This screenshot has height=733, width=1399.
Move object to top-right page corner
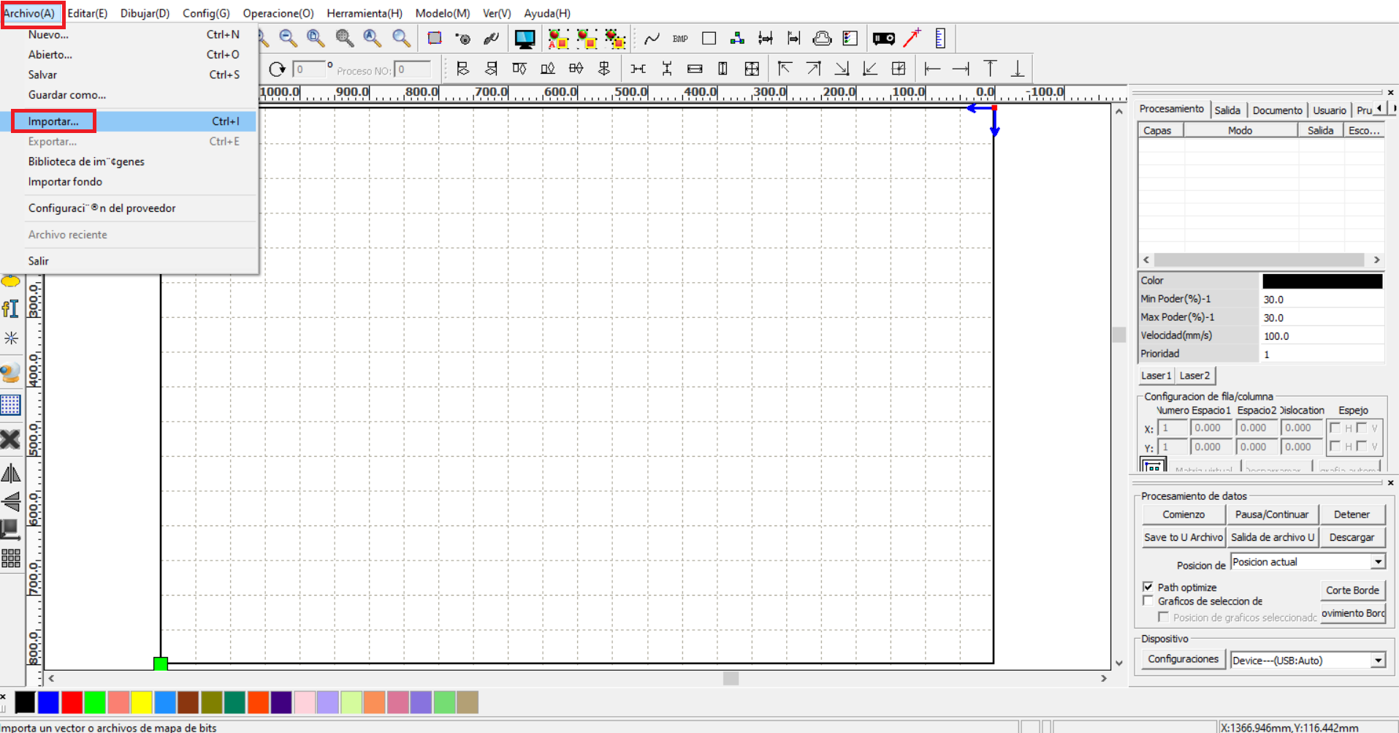click(x=813, y=69)
